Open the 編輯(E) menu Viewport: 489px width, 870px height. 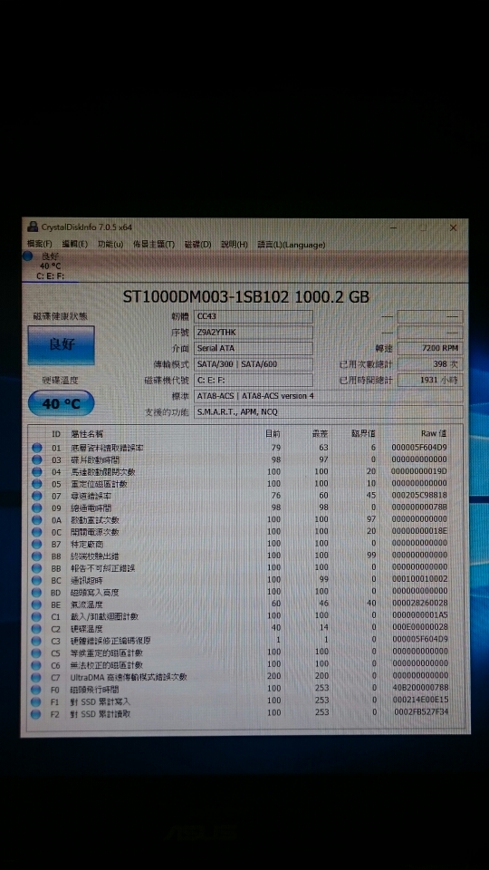click(x=75, y=244)
